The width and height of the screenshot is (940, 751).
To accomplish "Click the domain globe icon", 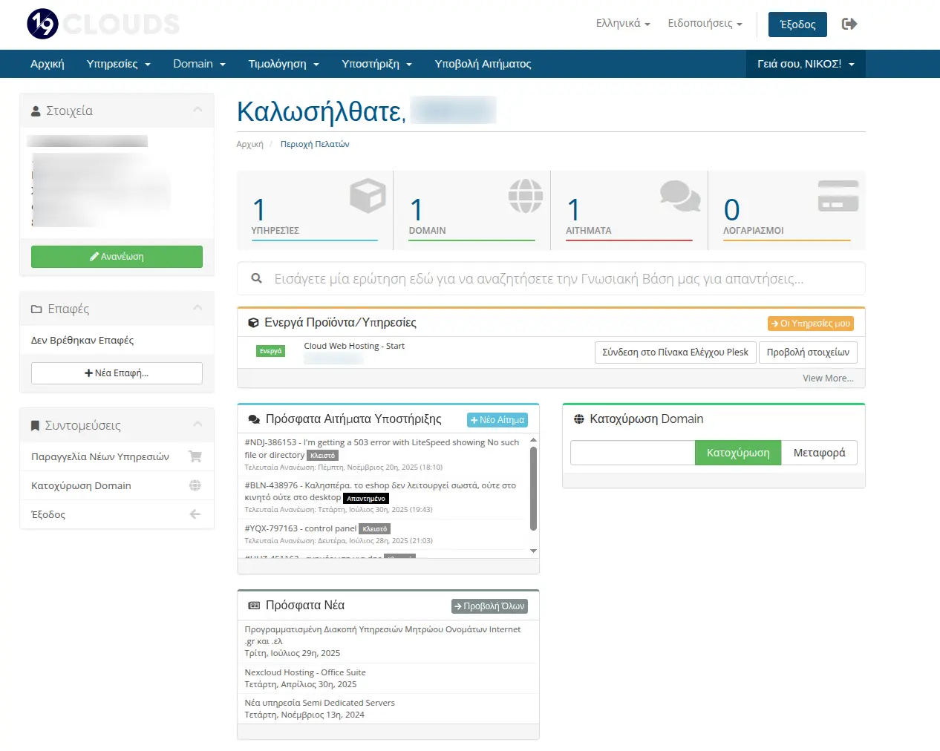I will pyautogui.click(x=525, y=197).
